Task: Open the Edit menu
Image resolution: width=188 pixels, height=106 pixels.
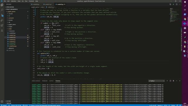Action: pyautogui.click(x=9, y=1)
